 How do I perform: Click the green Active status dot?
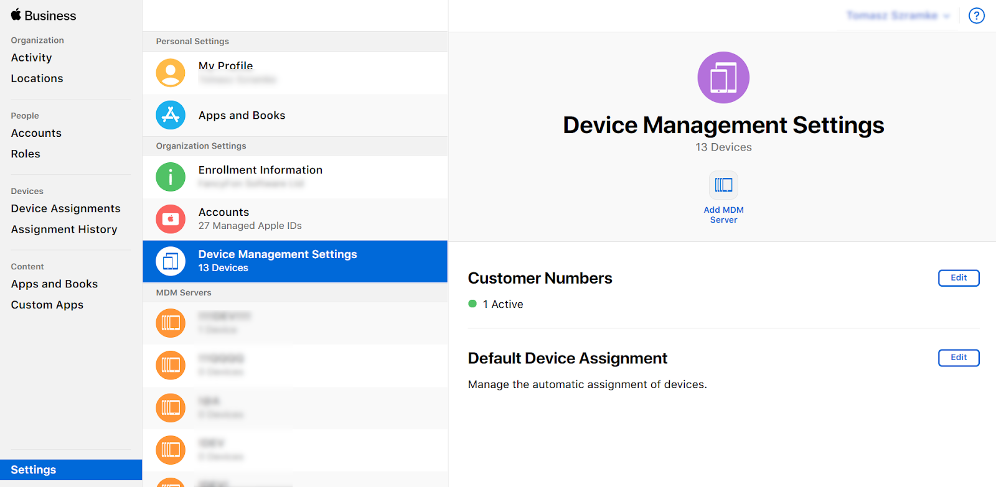click(x=472, y=304)
